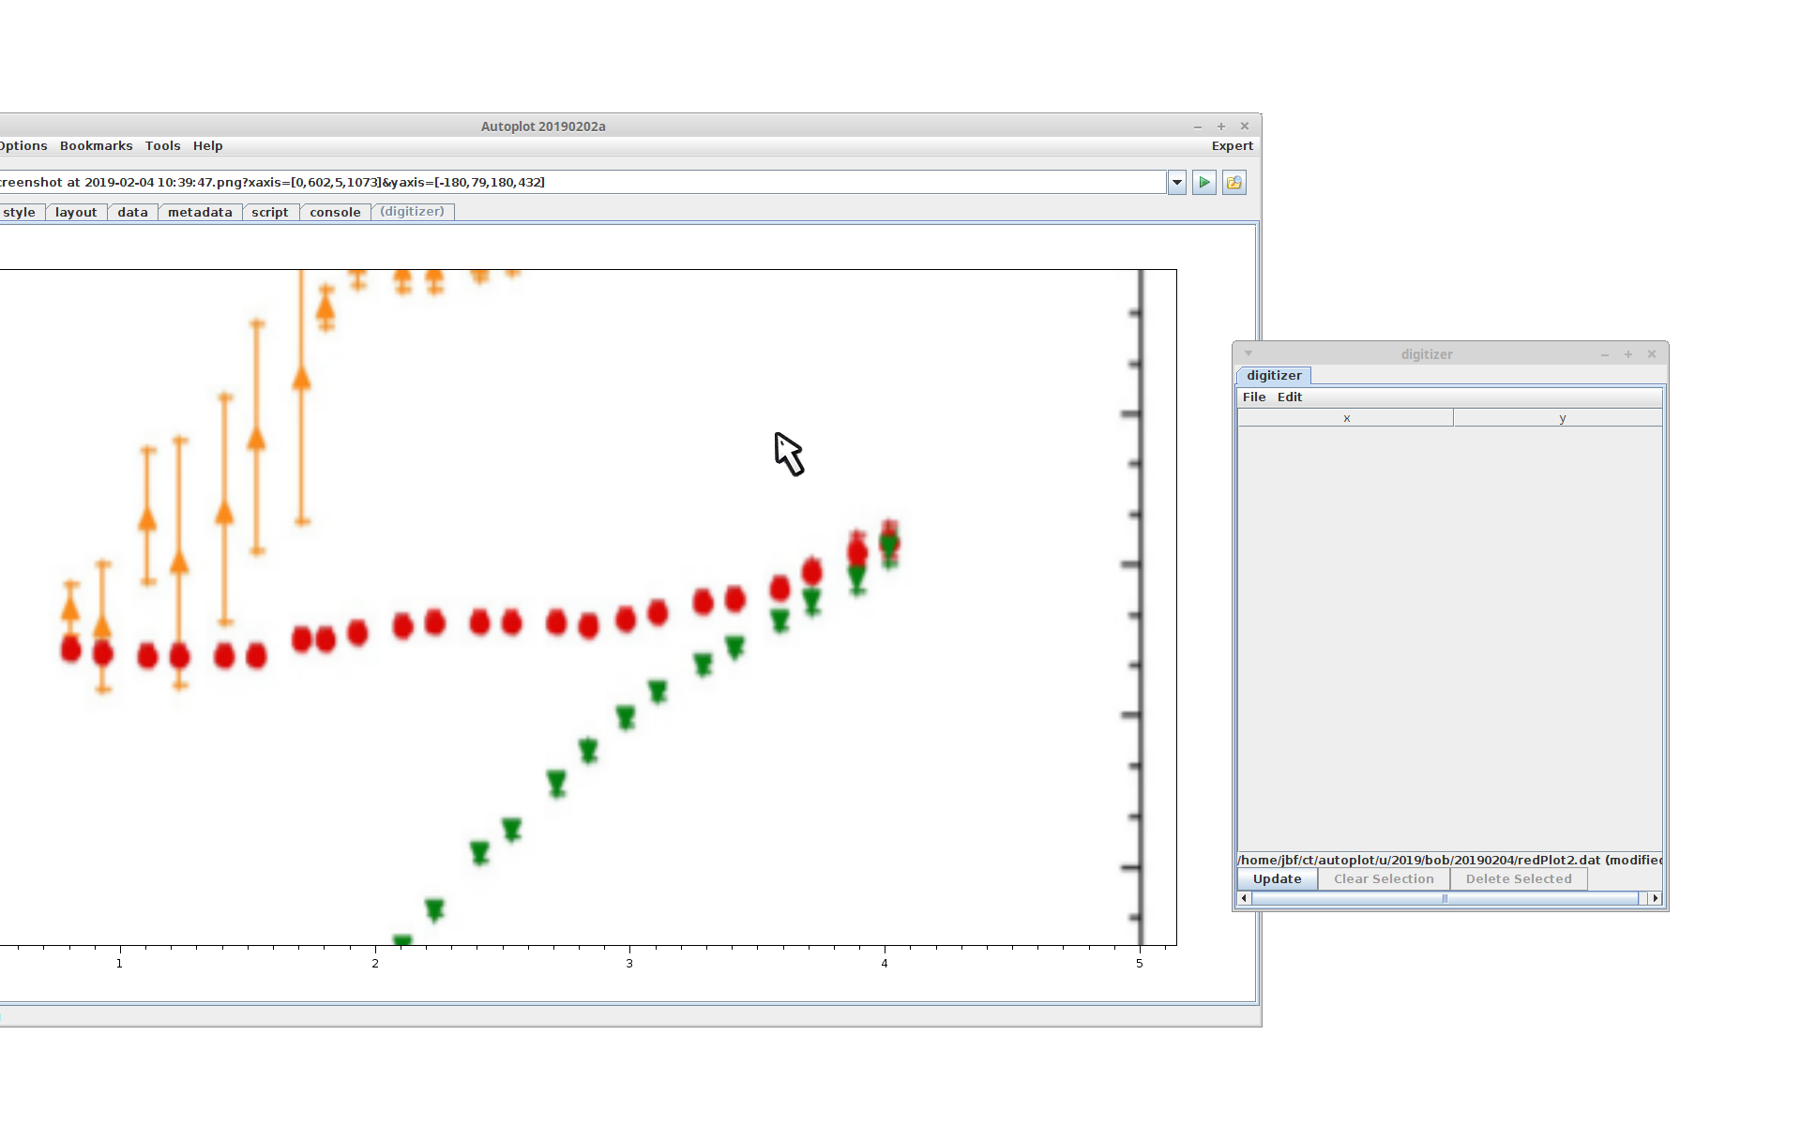Open the Bookmarks menu
Screen dimensions: 1801x1125
pos(97,146)
